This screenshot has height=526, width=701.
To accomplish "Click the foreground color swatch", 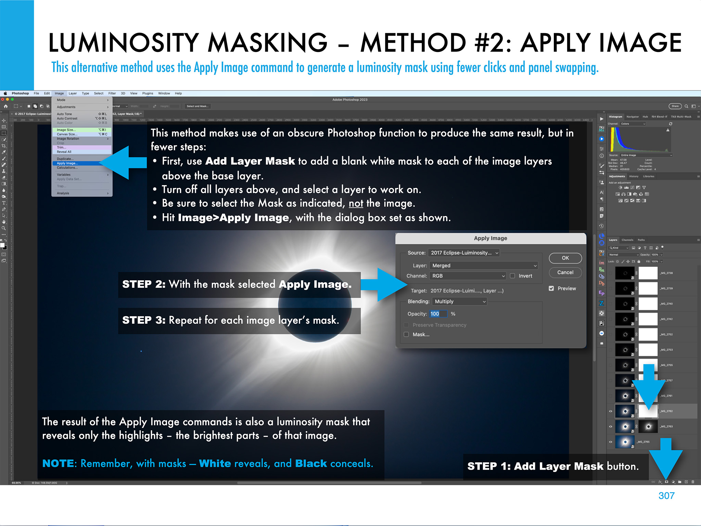I will 2,245.
